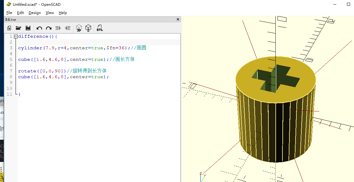Preview the model with the preview icon
The image size is (354, 182).
pyautogui.click(x=79, y=28)
